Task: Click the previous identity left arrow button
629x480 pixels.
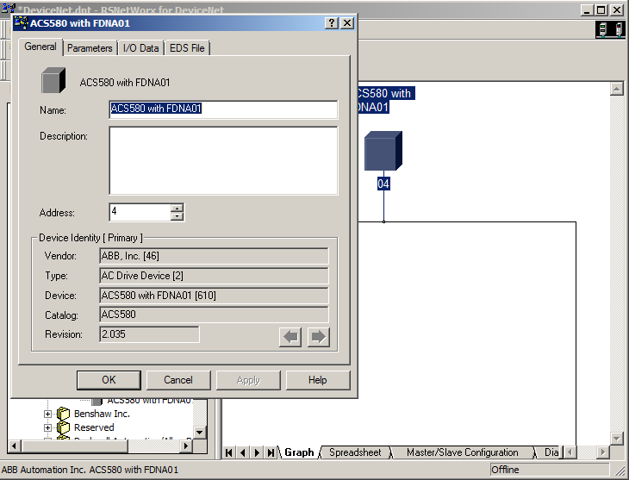Action: click(290, 337)
